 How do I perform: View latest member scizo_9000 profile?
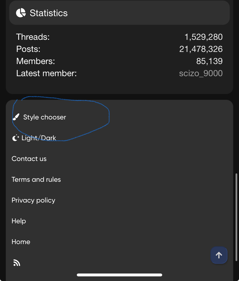tap(201, 73)
